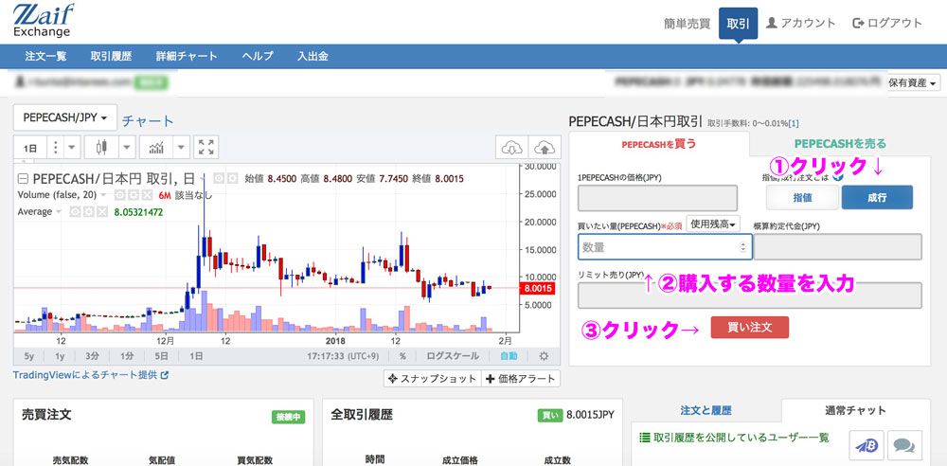Open the 使用残高 dropdown
This screenshot has height=466, width=947.
click(x=713, y=224)
